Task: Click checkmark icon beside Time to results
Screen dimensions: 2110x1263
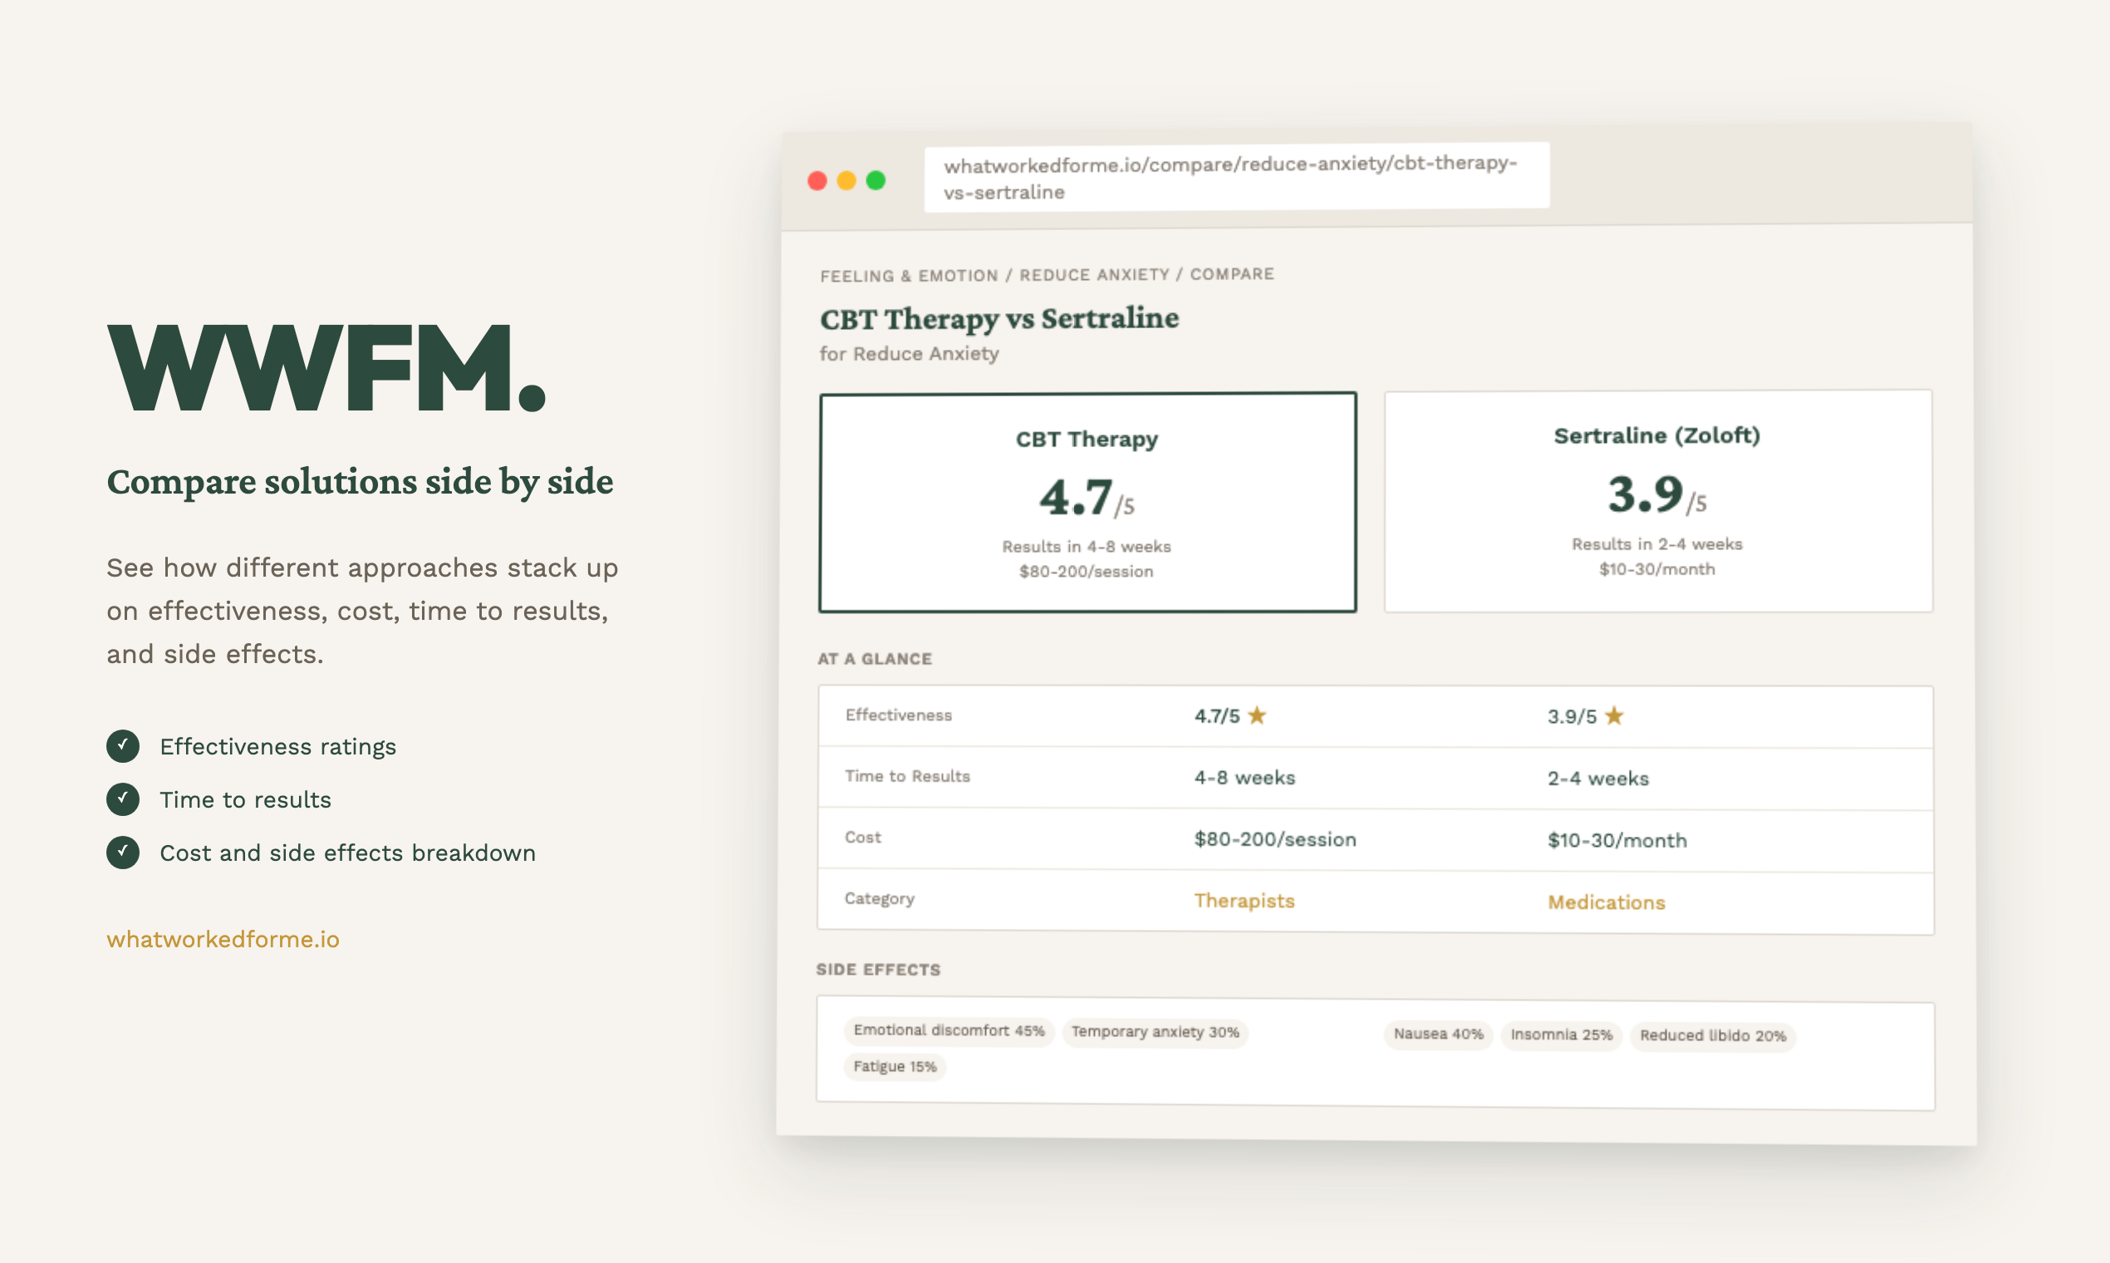Action: pos(122,799)
